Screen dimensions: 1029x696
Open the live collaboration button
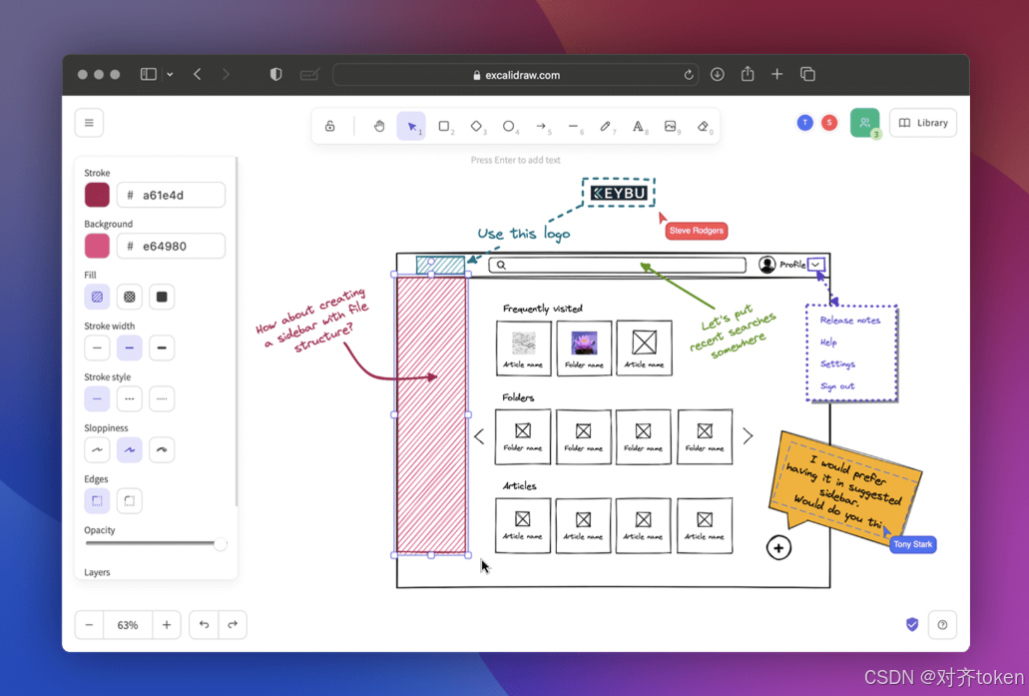pyautogui.click(x=865, y=123)
